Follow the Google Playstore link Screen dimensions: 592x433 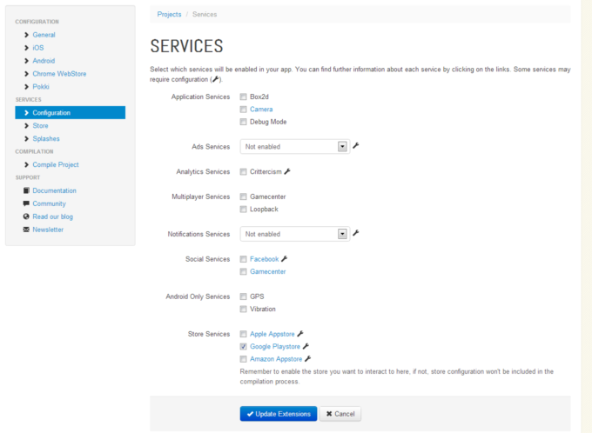click(x=275, y=347)
